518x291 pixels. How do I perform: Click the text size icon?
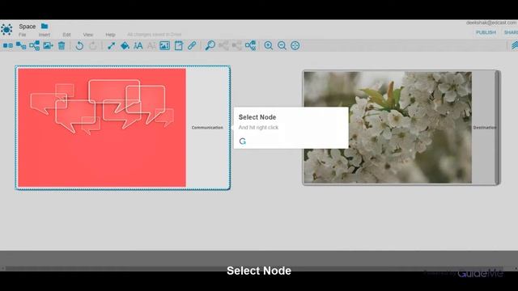pyautogui.click(x=138, y=45)
